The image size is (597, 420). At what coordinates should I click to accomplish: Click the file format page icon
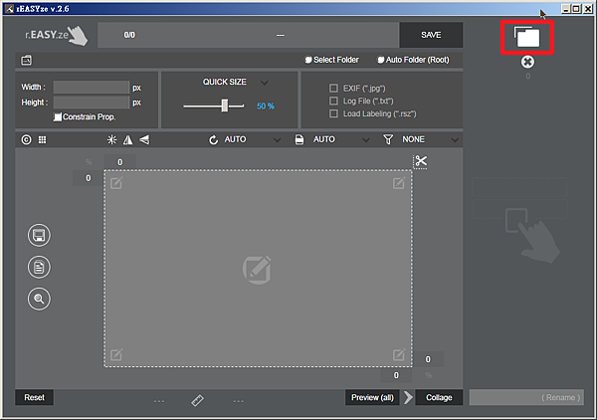tap(299, 139)
